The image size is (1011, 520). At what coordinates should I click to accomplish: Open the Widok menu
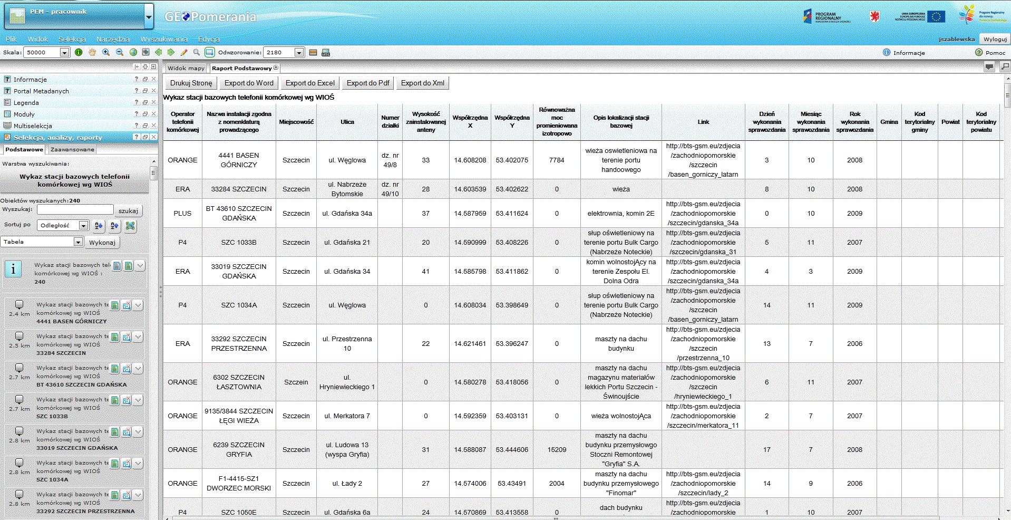click(38, 39)
